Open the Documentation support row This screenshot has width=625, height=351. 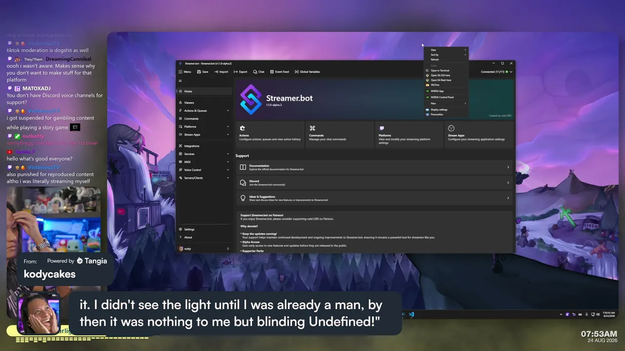[374, 167]
